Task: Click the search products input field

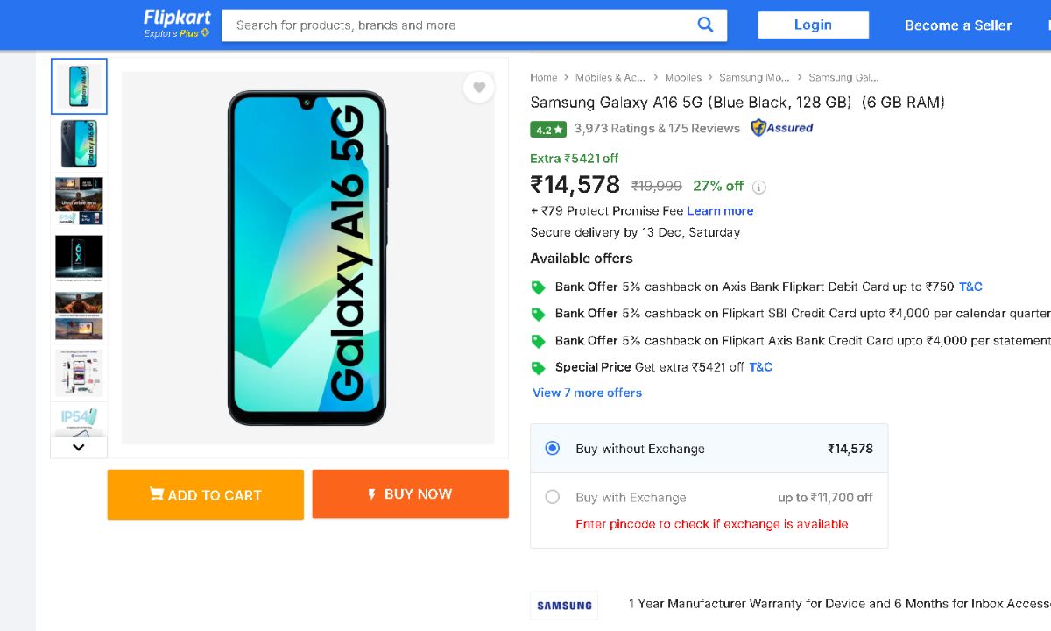Action: pos(455,25)
